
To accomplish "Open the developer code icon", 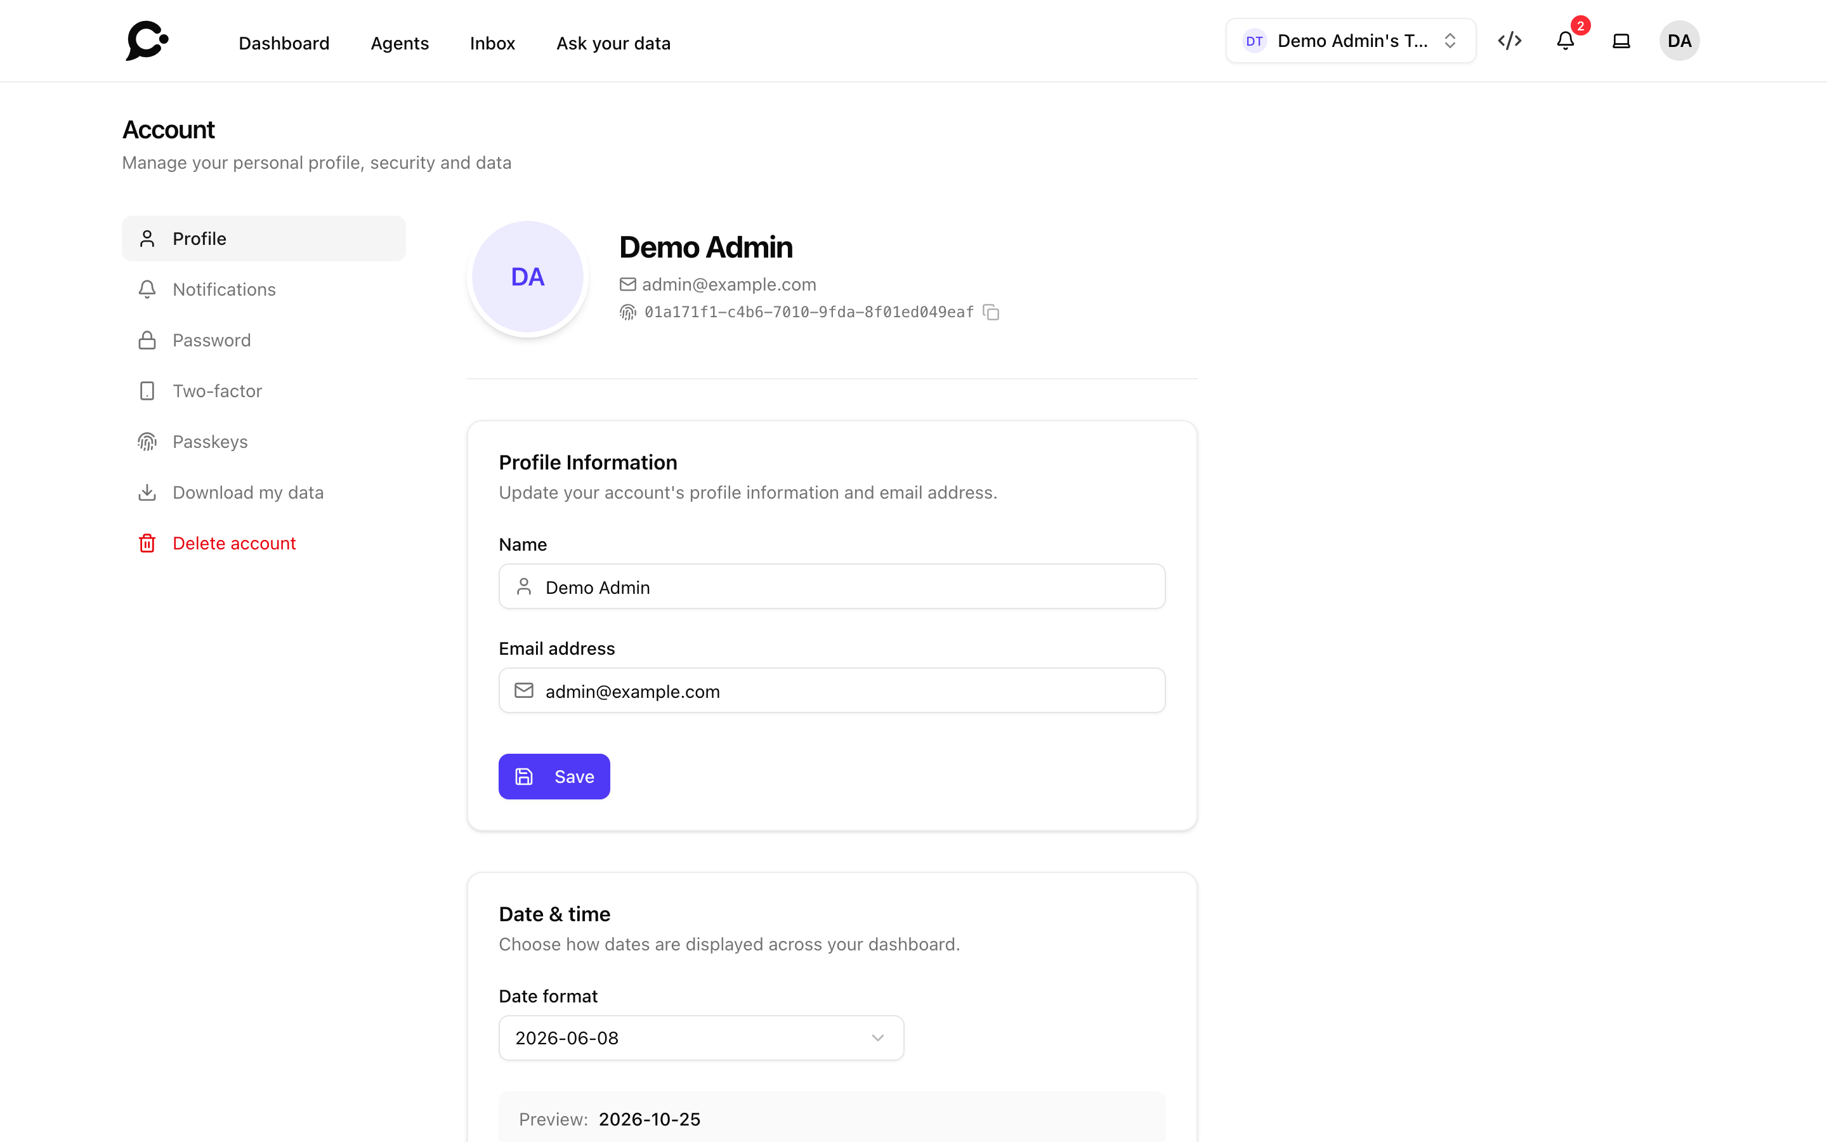I will point(1509,41).
